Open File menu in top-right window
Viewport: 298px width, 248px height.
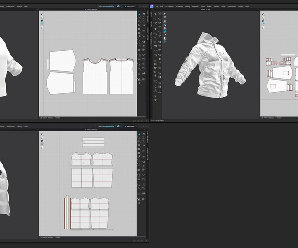(157, 6)
